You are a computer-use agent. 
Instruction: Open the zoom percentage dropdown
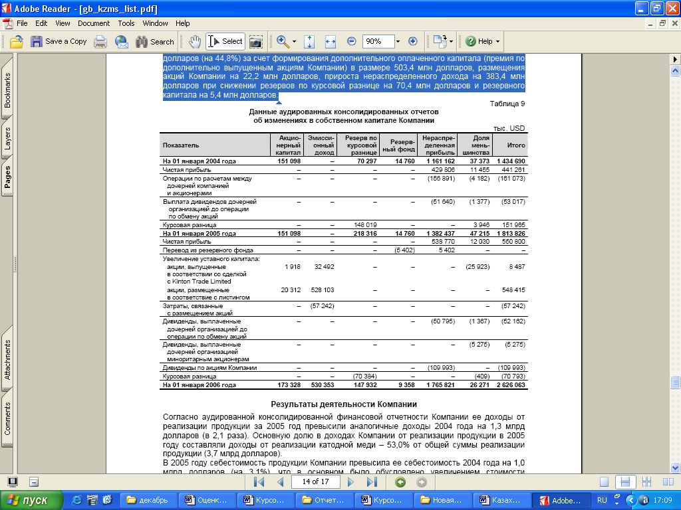[398, 42]
